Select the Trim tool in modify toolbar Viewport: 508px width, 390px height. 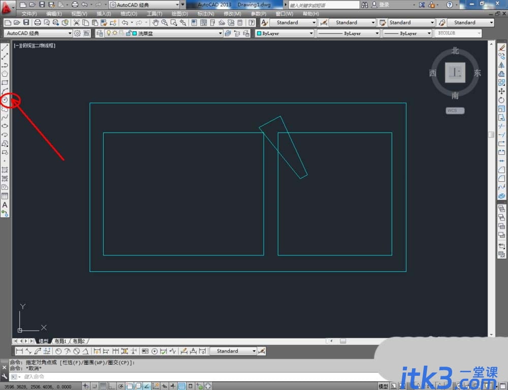click(x=501, y=126)
